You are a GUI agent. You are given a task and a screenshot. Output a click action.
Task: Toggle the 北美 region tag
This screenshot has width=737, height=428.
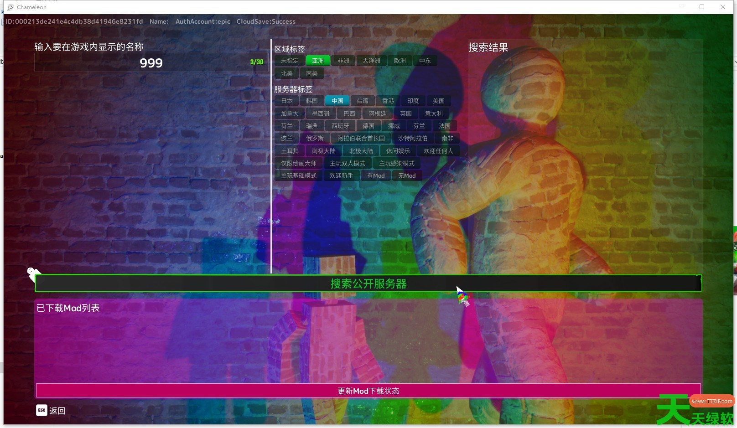pyautogui.click(x=287, y=73)
